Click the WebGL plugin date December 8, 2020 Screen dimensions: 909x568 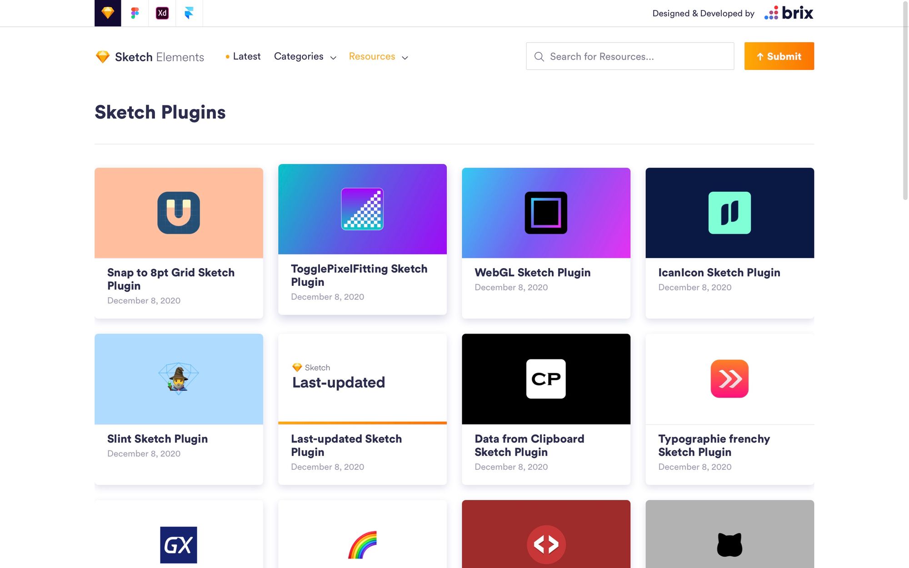[x=511, y=287]
